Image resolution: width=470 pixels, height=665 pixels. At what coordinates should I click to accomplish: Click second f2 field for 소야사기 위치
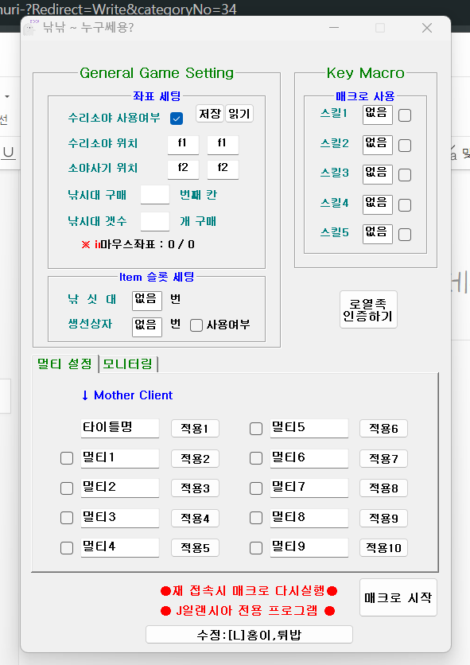coord(223,169)
